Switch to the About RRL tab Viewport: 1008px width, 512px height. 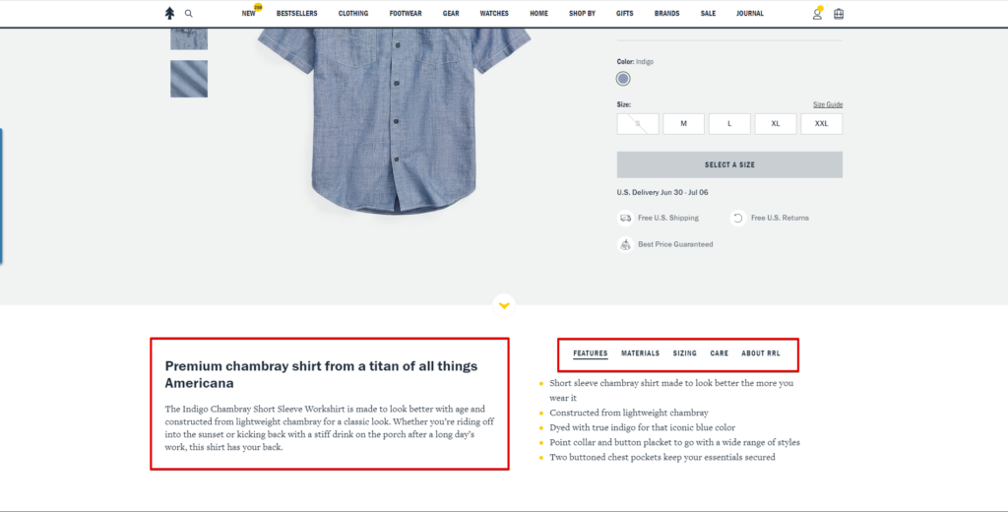pos(760,353)
